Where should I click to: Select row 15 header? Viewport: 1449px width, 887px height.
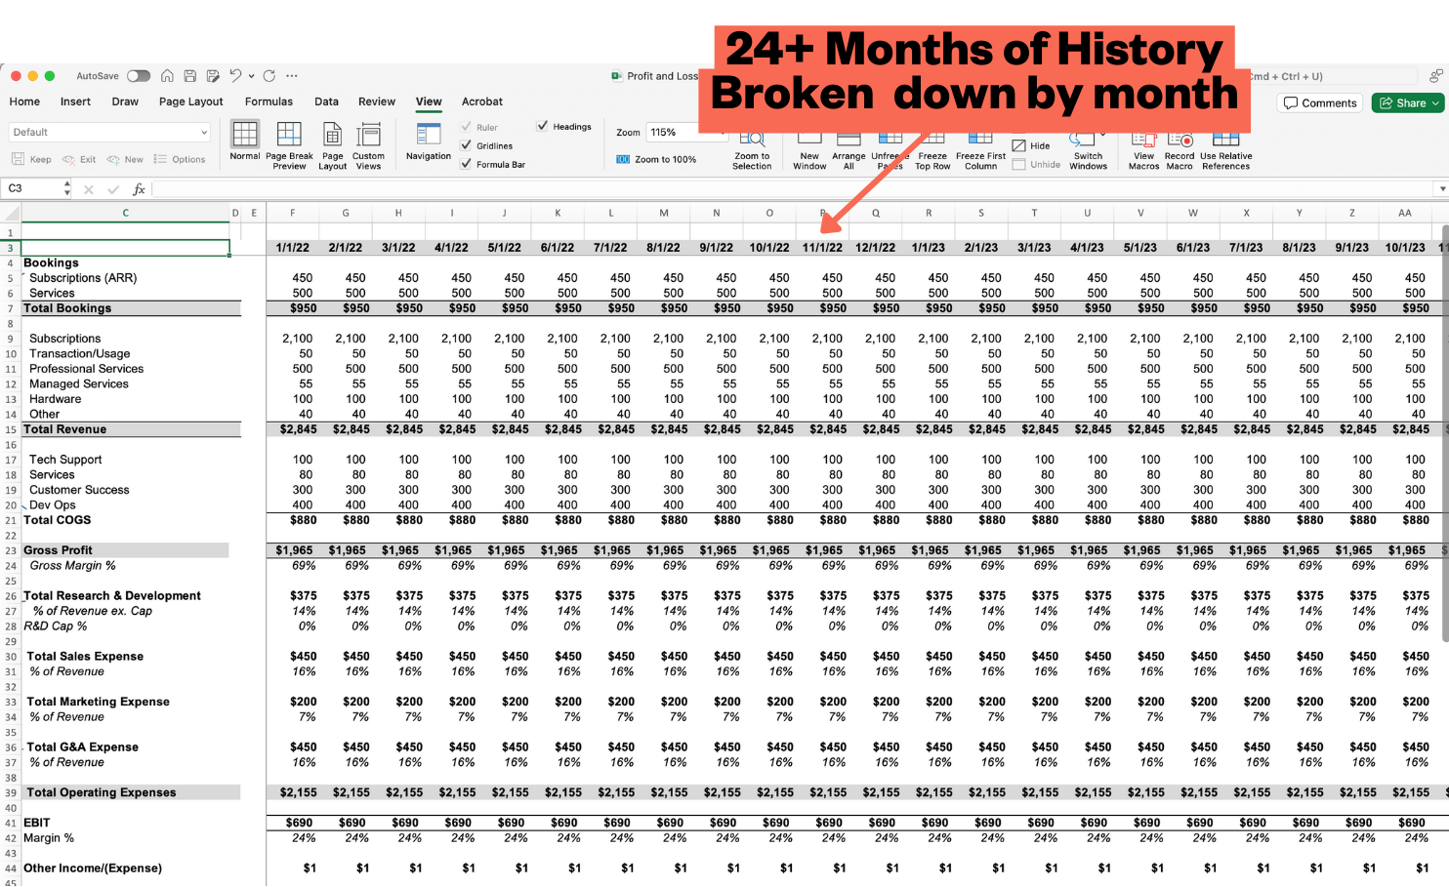pos(11,429)
